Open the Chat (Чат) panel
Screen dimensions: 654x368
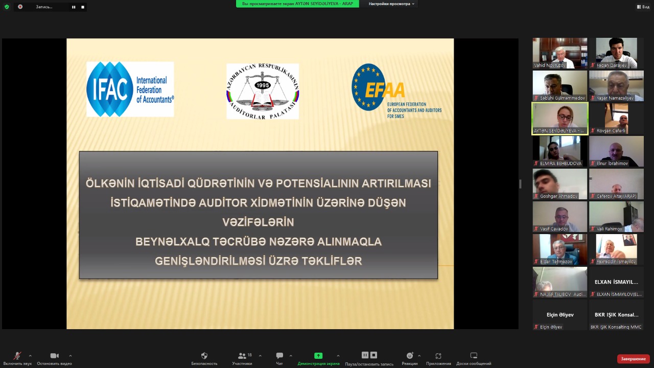(x=279, y=356)
